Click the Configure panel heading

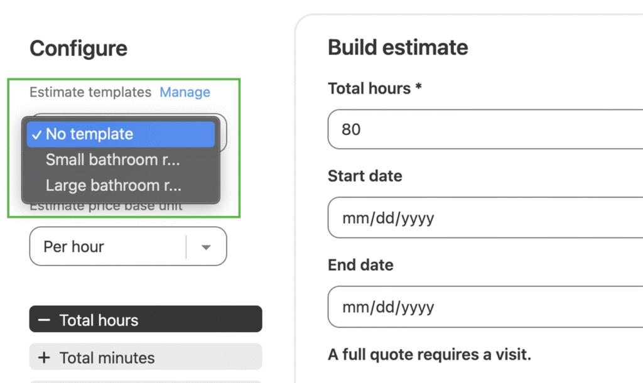pos(78,48)
